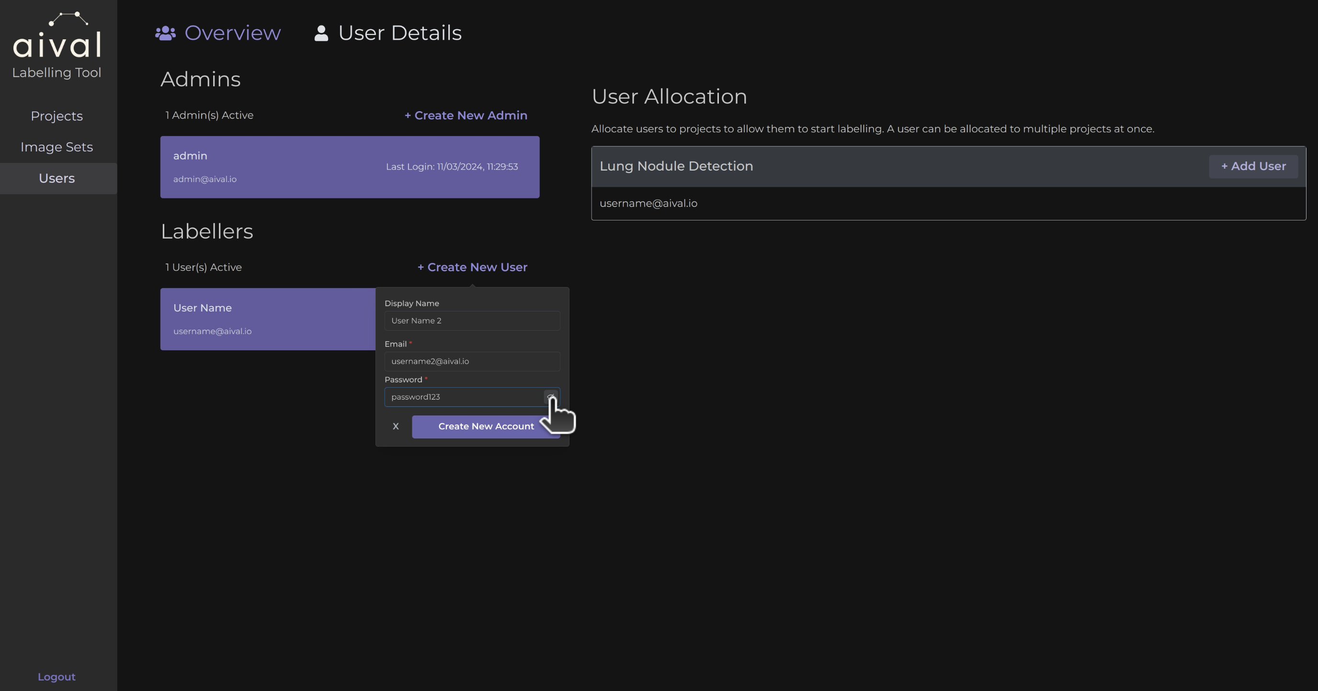Click the Password field label
The width and height of the screenshot is (1318, 691).
[403, 380]
